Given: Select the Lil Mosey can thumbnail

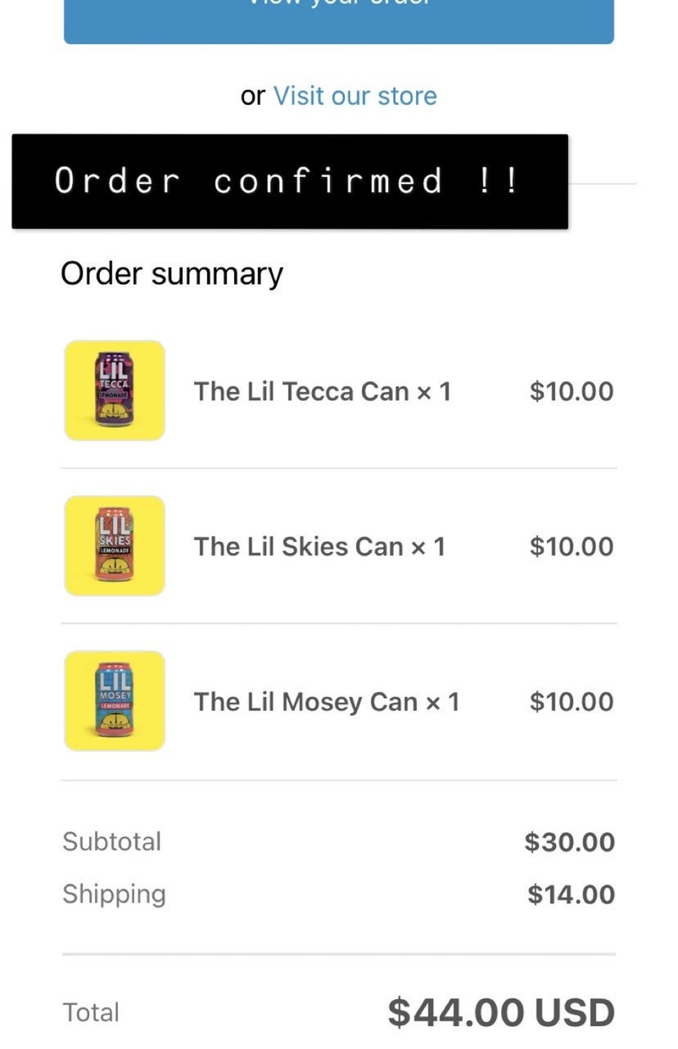Looking at the screenshot, I should [115, 701].
